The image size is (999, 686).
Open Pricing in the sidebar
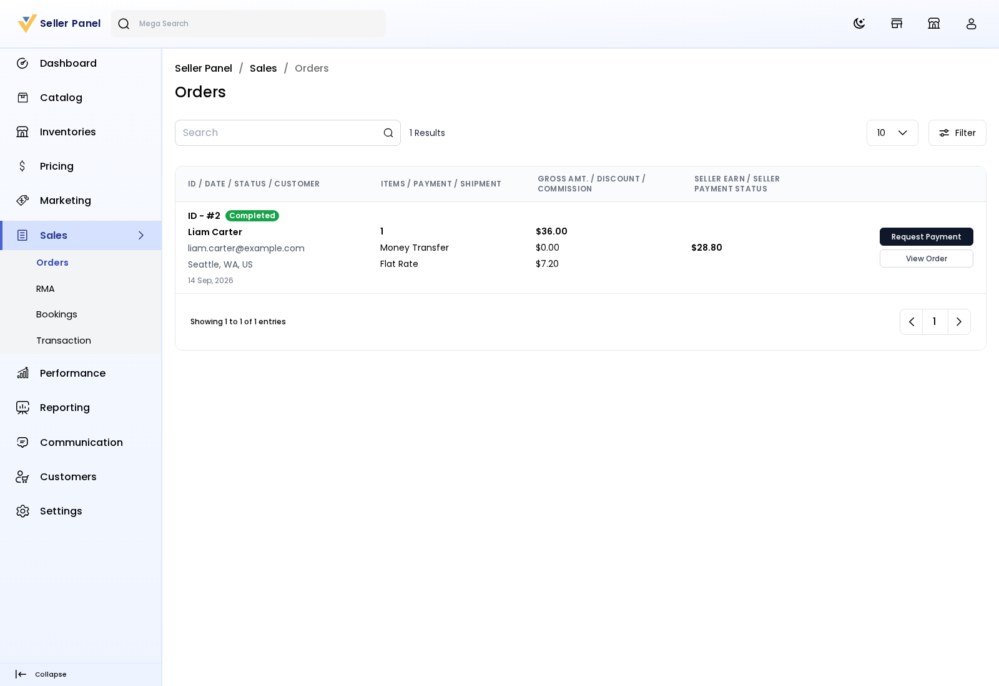(x=81, y=166)
